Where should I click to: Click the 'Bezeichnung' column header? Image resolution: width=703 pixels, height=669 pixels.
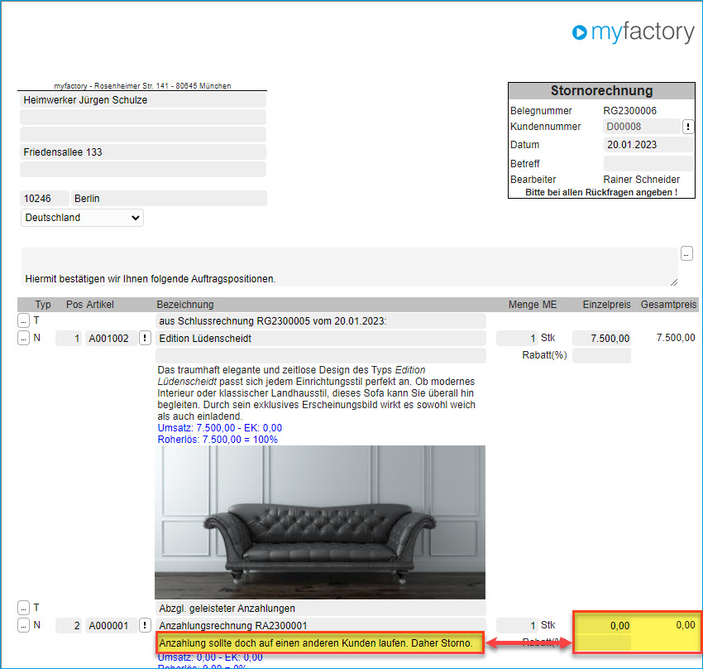point(185,305)
